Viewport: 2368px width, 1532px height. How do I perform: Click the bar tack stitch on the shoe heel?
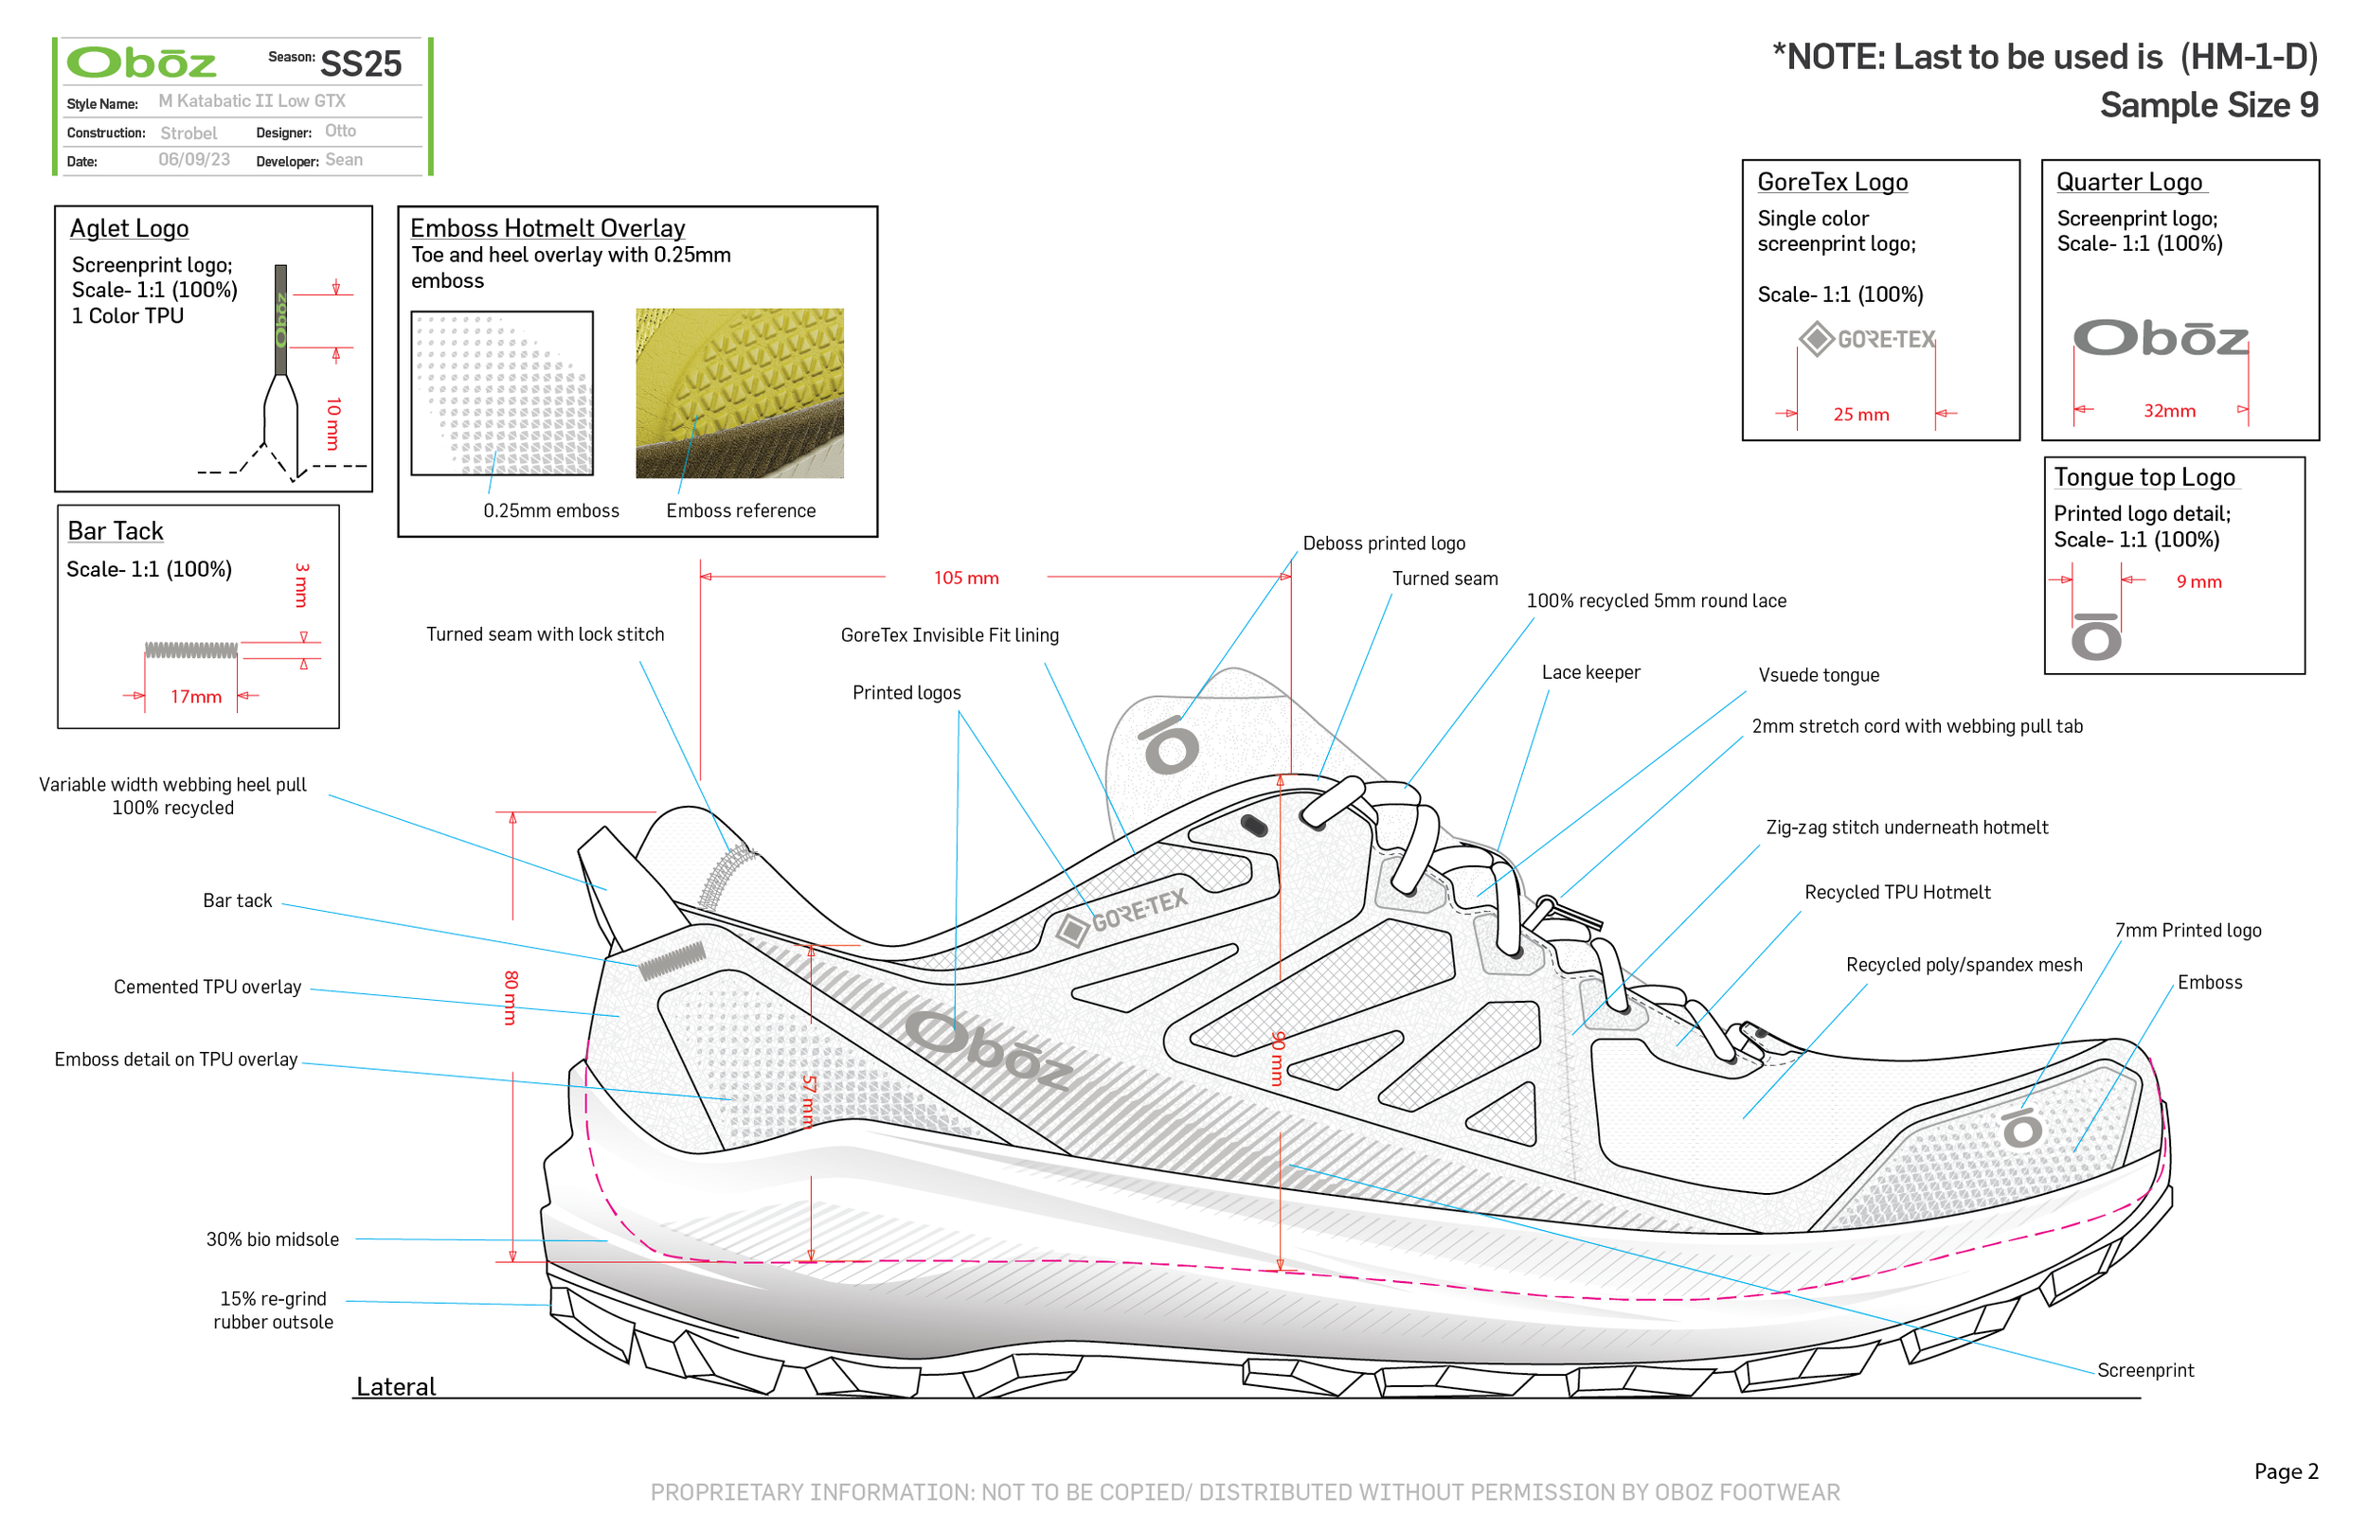673,960
